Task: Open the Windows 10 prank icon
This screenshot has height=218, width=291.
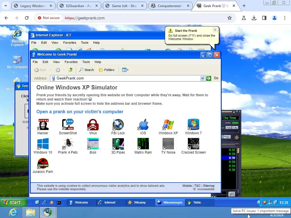Action: (43, 144)
